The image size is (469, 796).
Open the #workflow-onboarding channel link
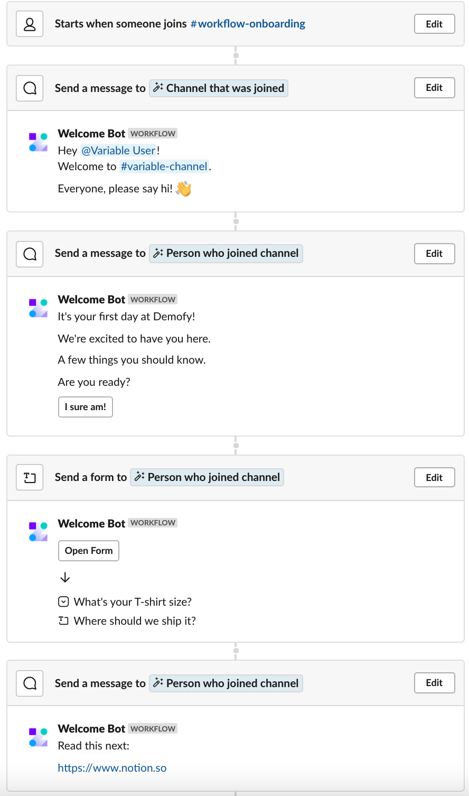click(x=248, y=24)
